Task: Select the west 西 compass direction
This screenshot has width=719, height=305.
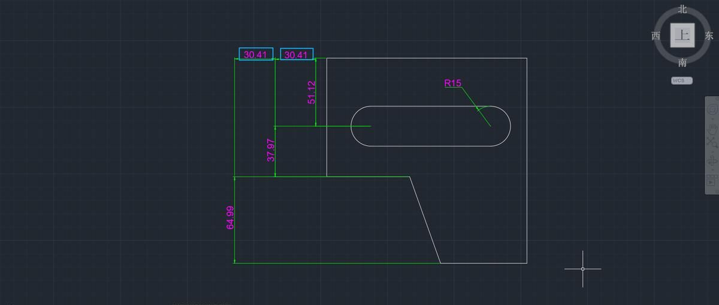Action: click(655, 36)
